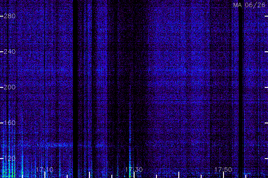Click the 240 frequency axis label

[10, 52]
